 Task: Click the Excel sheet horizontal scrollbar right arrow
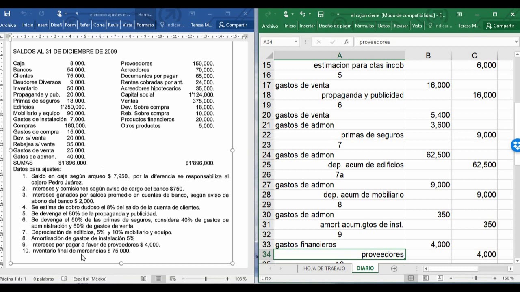(x=511, y=268)
